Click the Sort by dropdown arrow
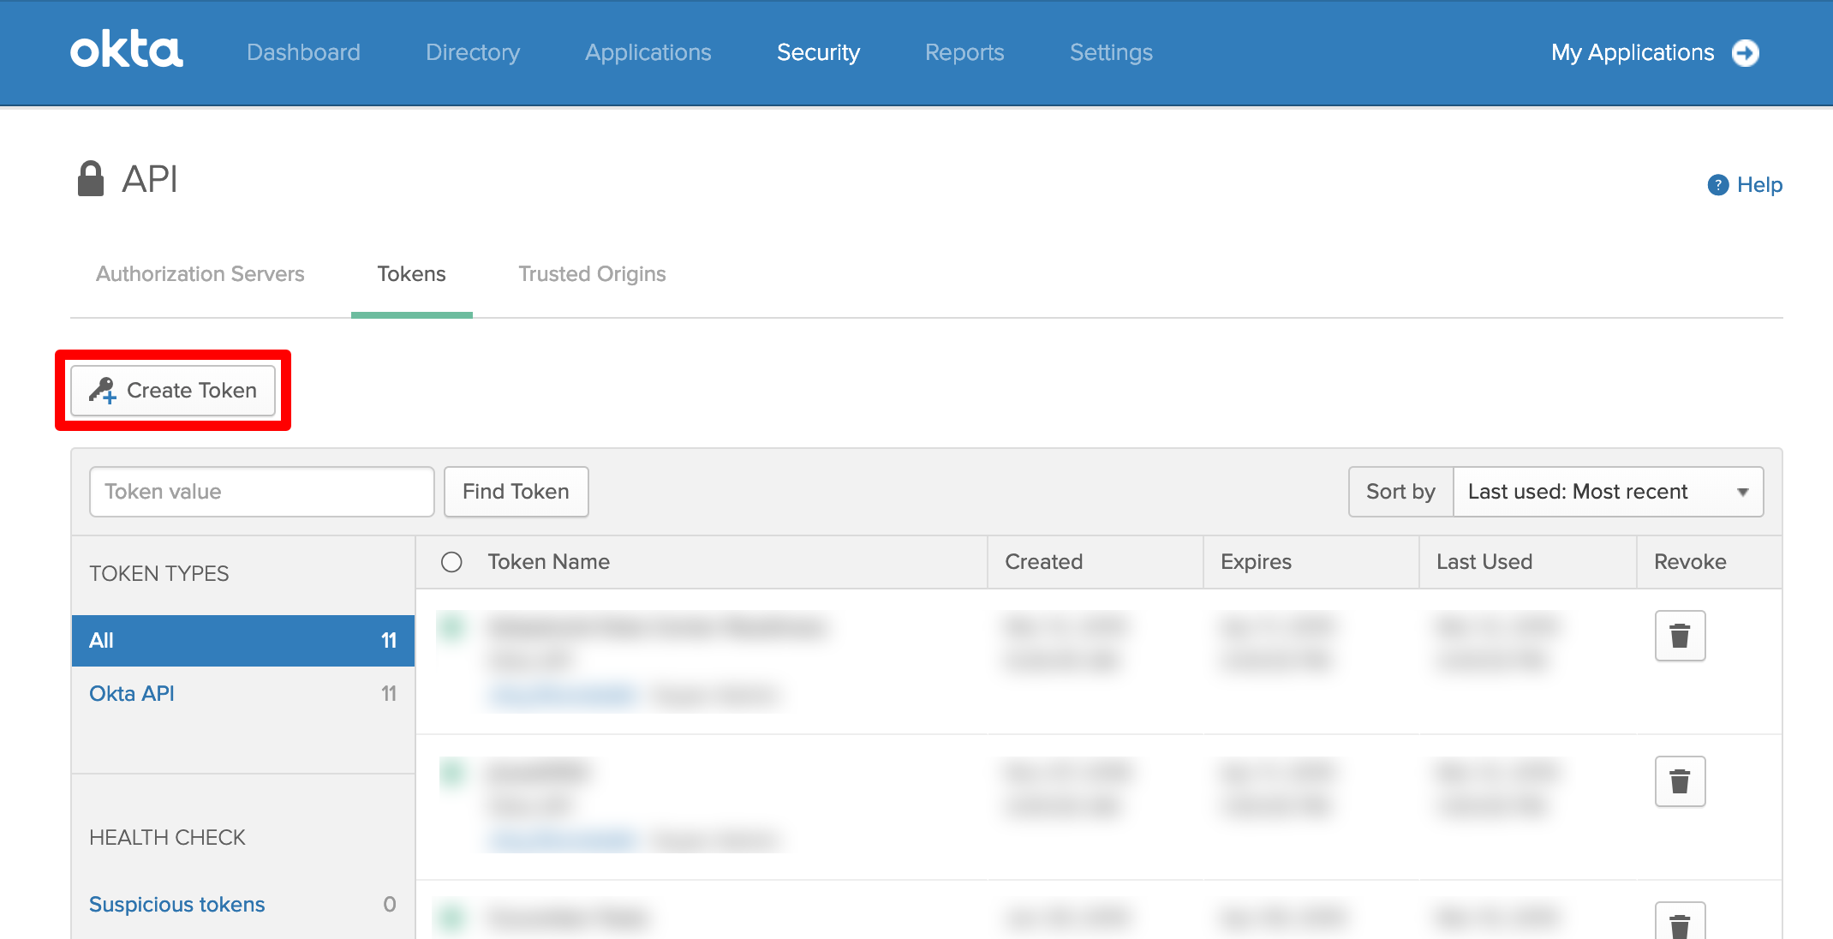Image resolution: width=1833 pixels, height=939 pixels. click(1742, 493)
